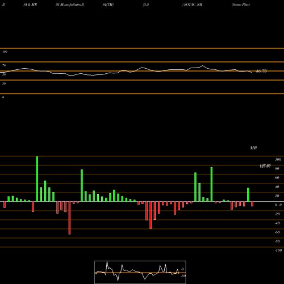Click the -100 axis label in histogram
This screenshot has height=284, width=284.
pos(278,250)
